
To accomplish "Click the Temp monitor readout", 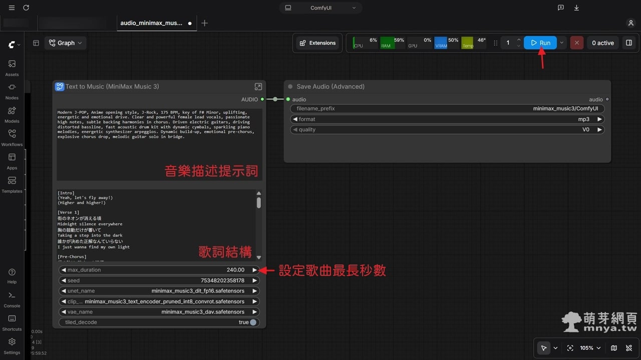I will [474, 43].
